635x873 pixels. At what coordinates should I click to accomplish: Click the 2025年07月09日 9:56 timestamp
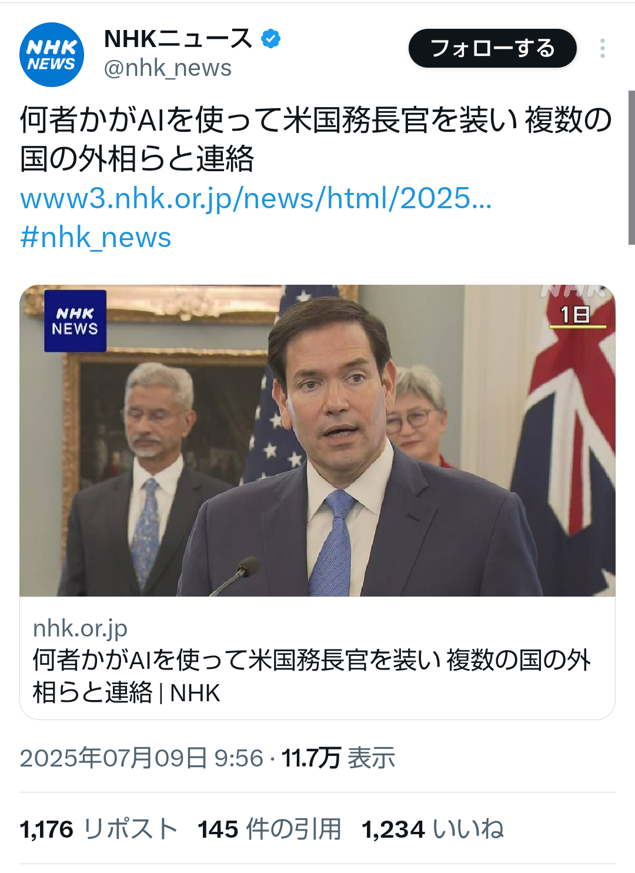coord(141,758)
